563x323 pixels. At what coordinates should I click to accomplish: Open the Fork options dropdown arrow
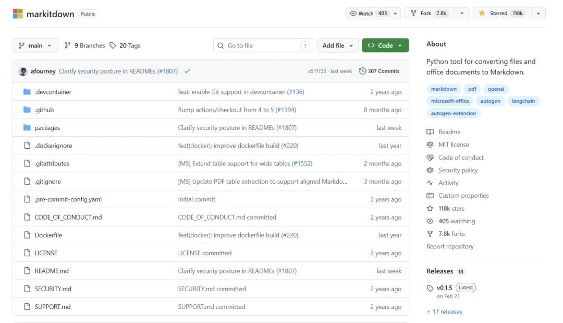coord(462,13)
